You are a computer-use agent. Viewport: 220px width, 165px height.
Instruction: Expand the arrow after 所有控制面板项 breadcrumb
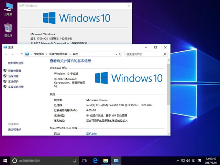point(70,54)
